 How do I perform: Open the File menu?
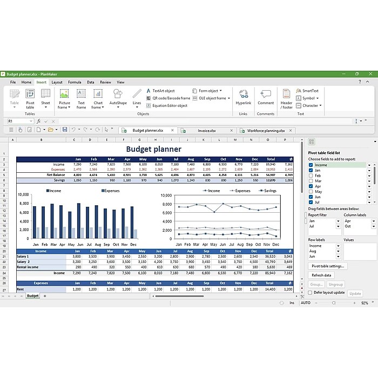pyautogui.click(x=13, y=82)
